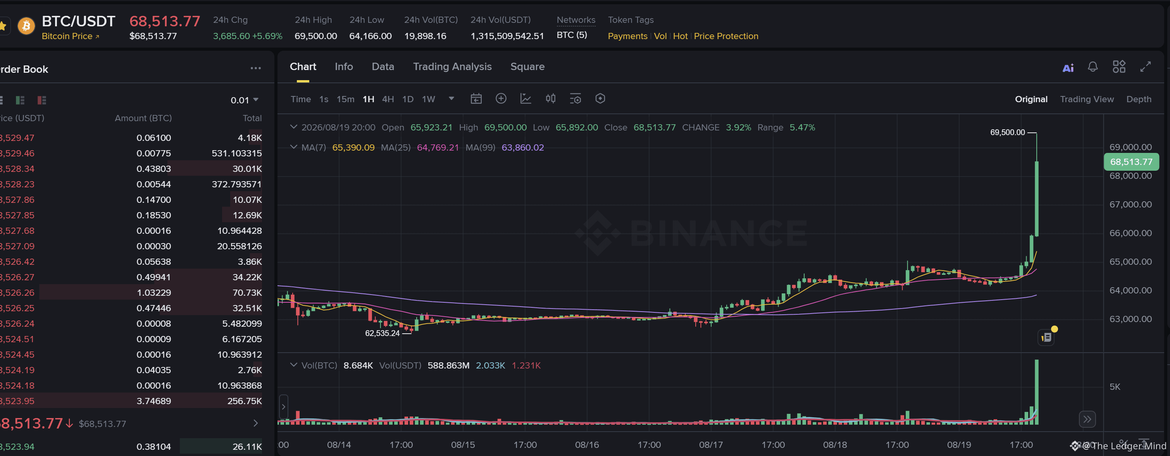Image resolution: width=1170 pixels, height=456 pixels.
Task: Click the MA(99) value 63,860.02
Action: [522, 147]
